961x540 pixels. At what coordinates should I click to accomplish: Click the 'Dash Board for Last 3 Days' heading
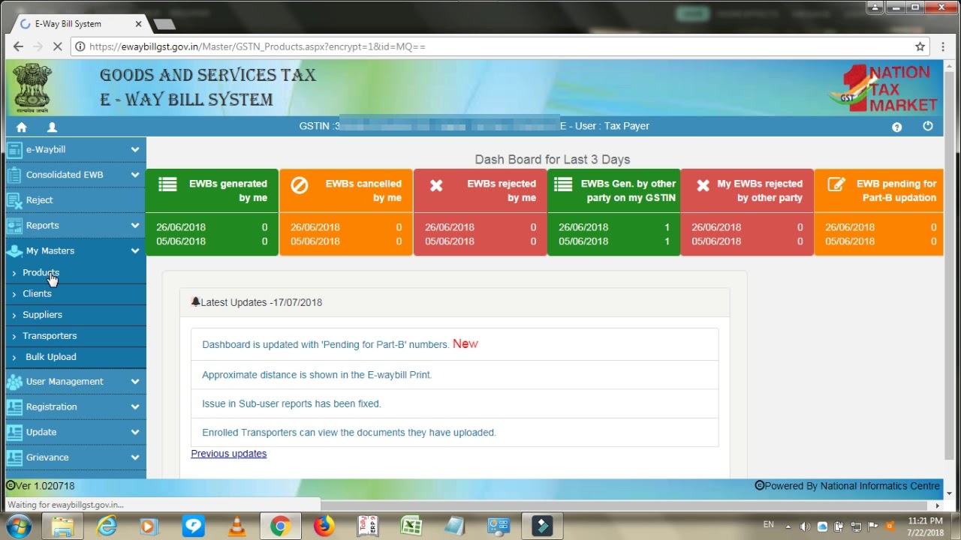(x=553, y=160)
